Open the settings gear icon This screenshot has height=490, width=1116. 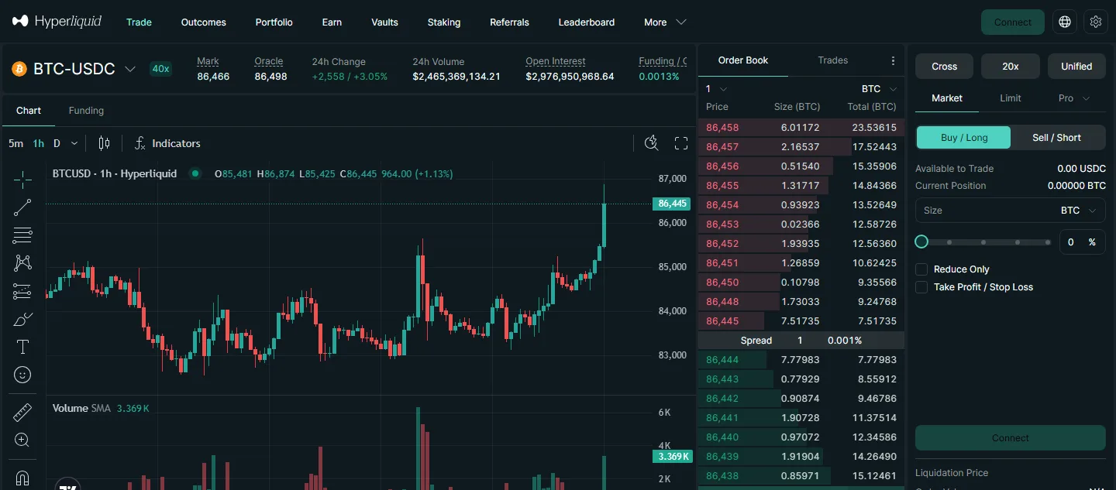(x=1096, y=22)
